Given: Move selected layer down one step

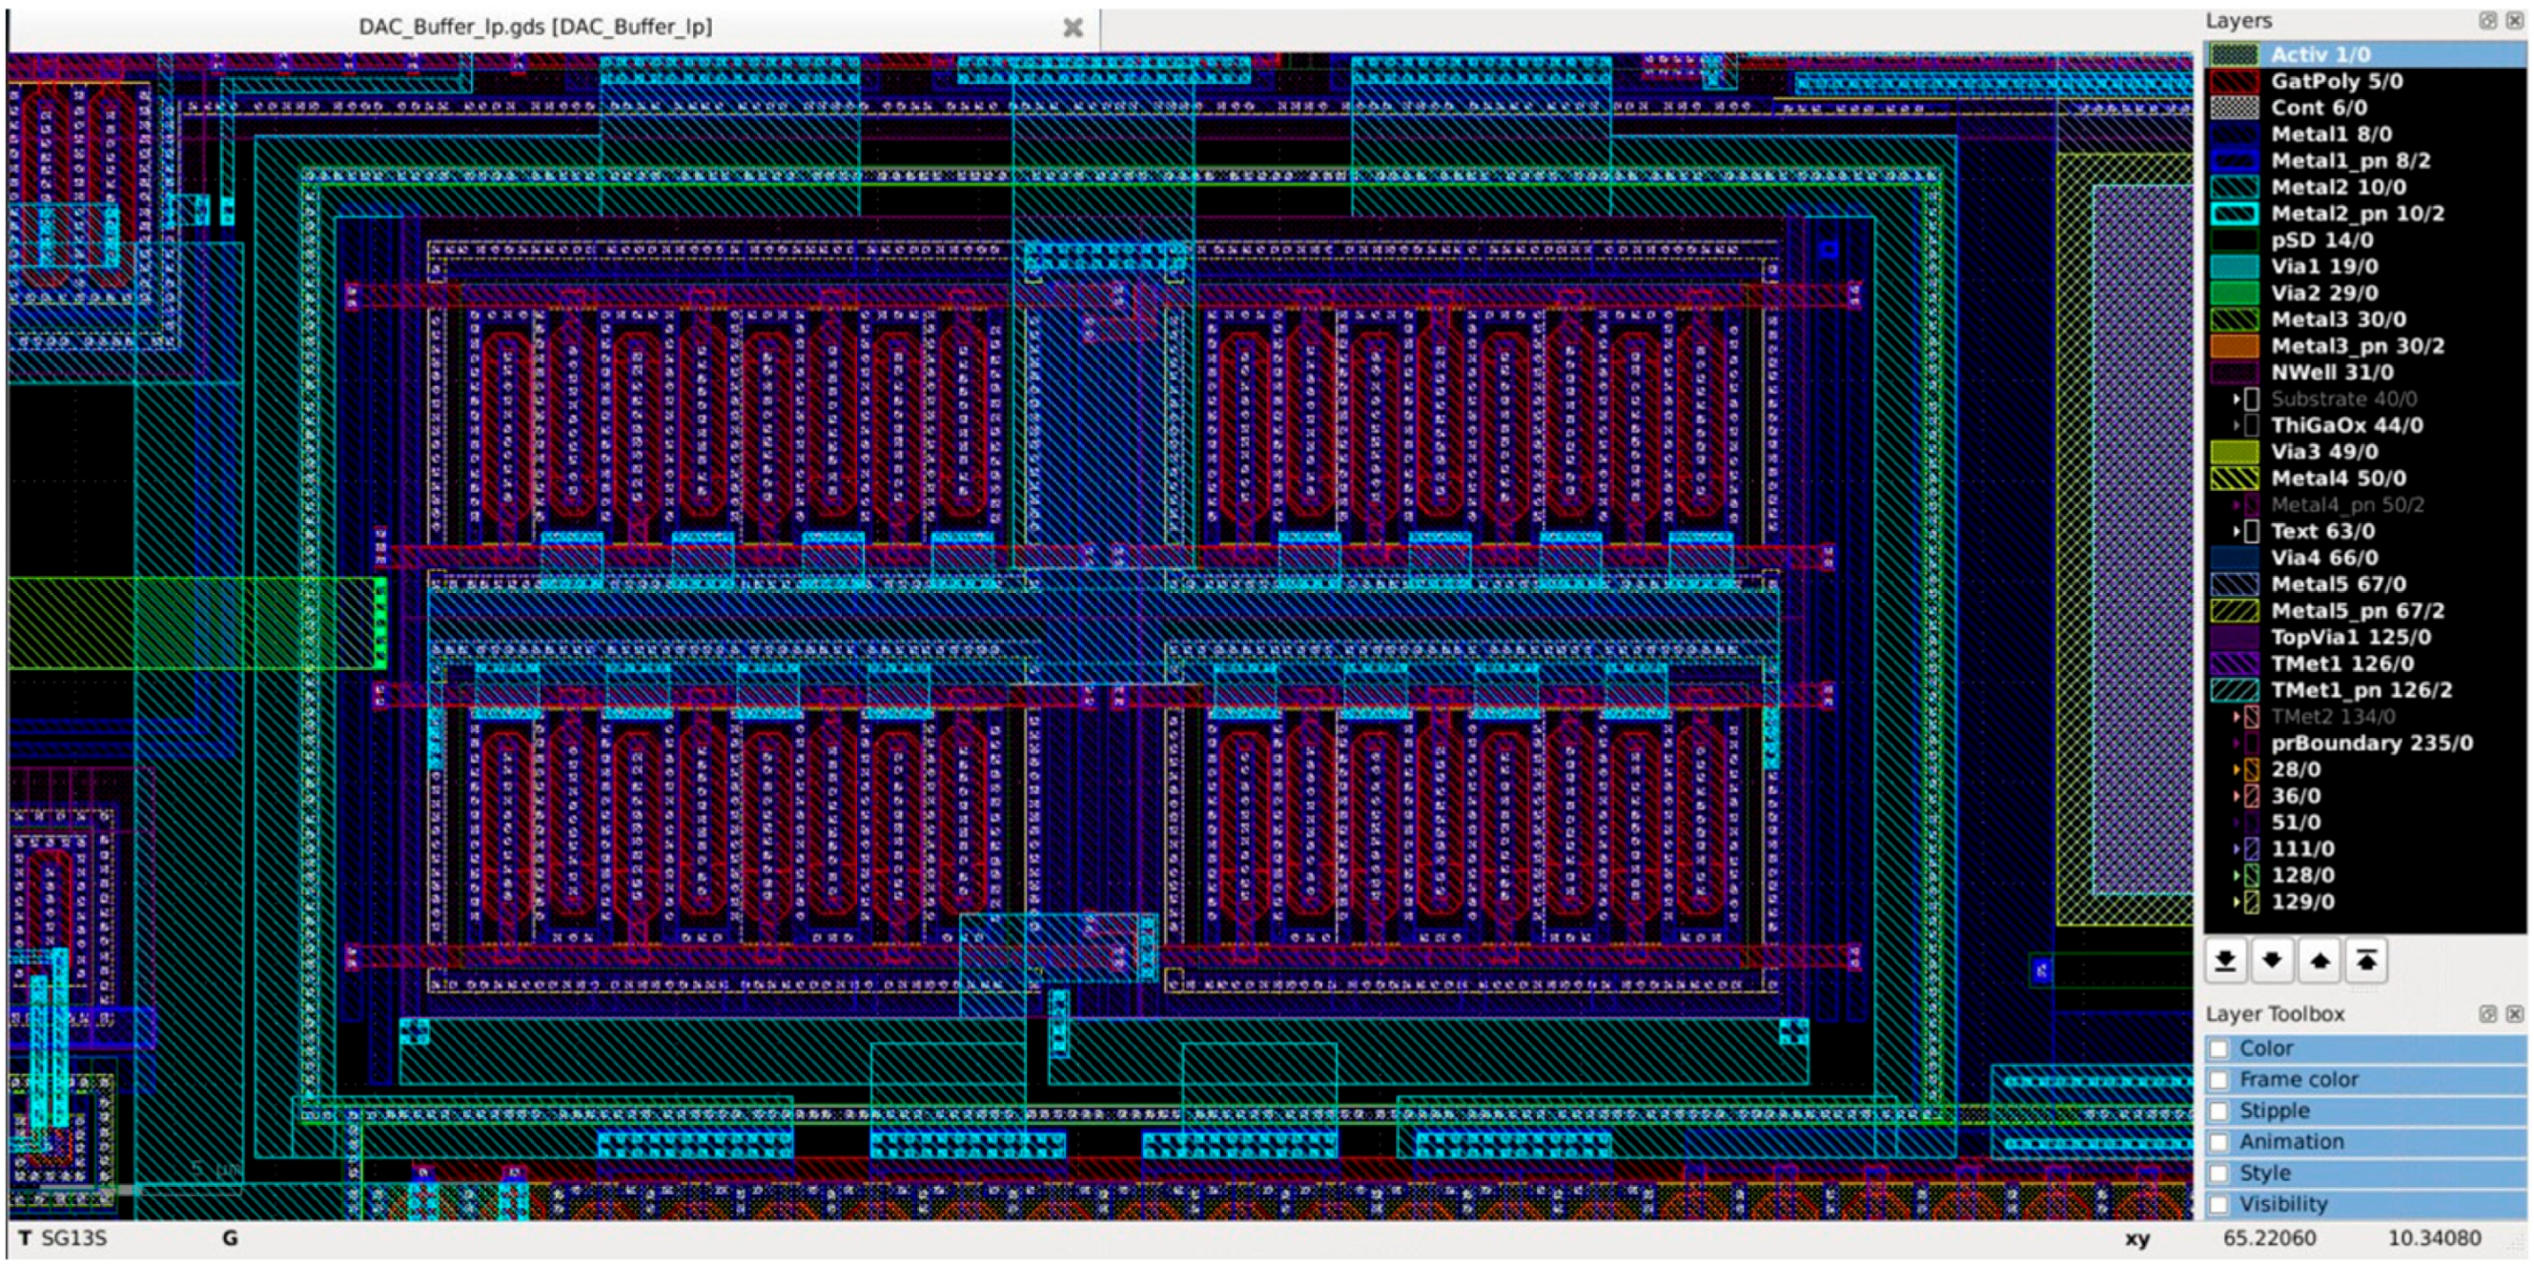Looking at the screenshot, I should click(2273, 960).
